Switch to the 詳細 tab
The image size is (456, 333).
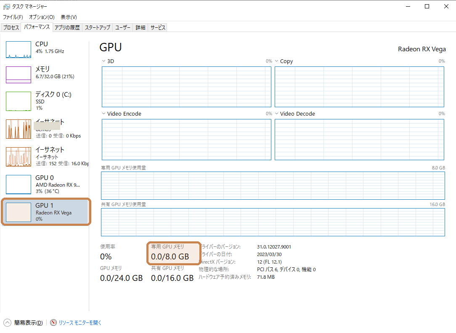141,28
